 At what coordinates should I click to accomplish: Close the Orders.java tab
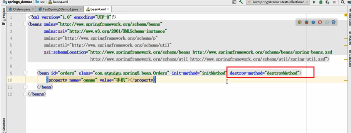33,9
